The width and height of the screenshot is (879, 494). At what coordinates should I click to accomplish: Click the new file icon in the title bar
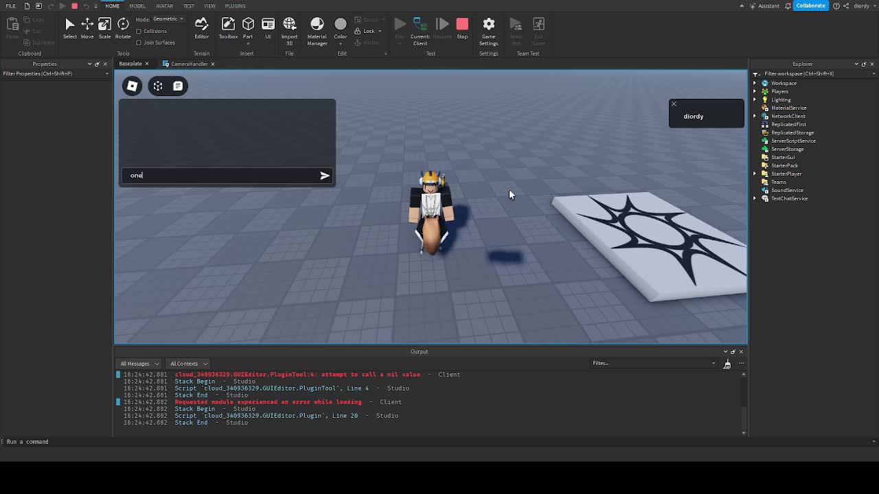27,5
